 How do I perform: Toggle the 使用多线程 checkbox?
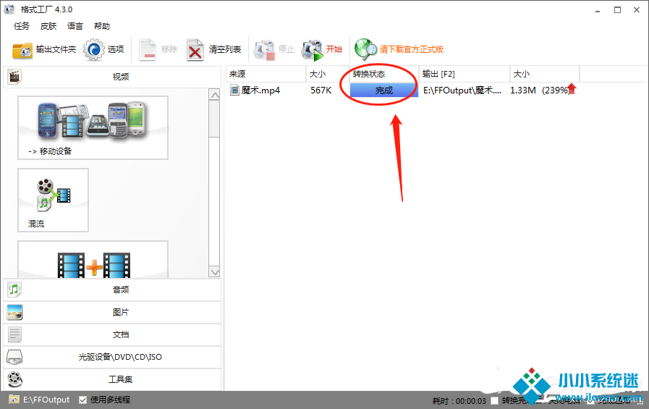tap(83, 400)
